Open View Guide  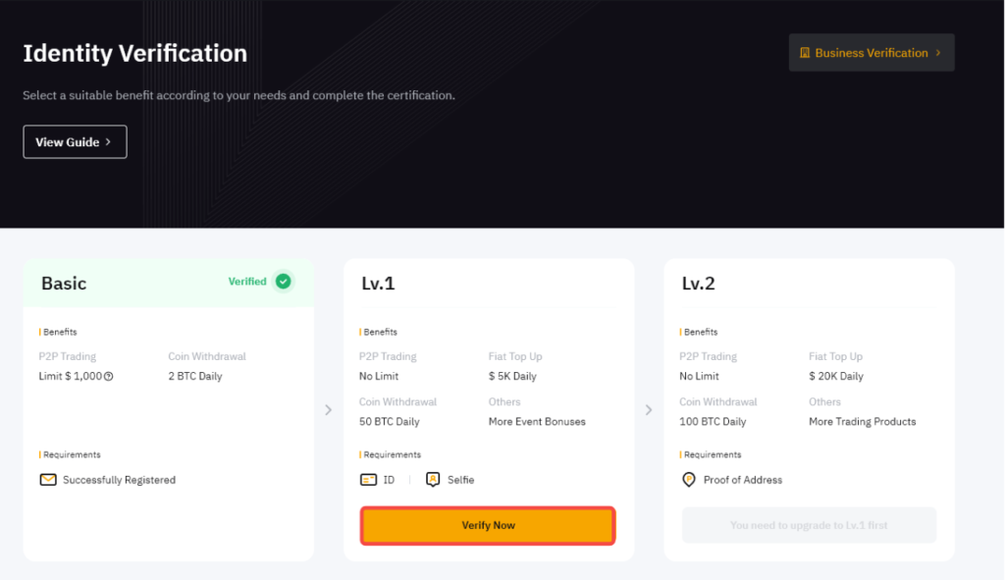[x=75, y=141]
